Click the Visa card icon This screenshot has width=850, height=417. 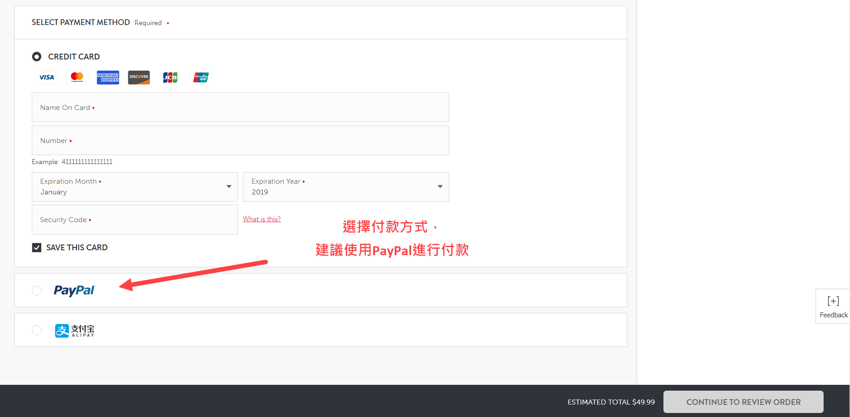(x=47, y=77)
